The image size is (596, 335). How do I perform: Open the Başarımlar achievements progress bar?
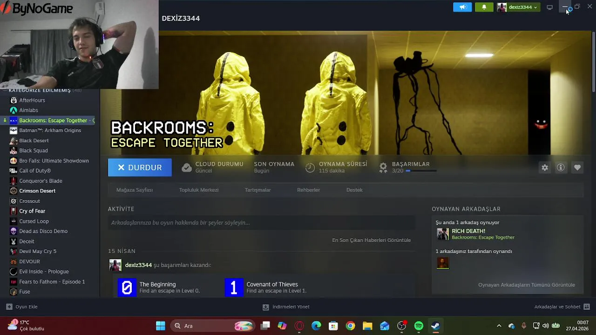point(421,171)
